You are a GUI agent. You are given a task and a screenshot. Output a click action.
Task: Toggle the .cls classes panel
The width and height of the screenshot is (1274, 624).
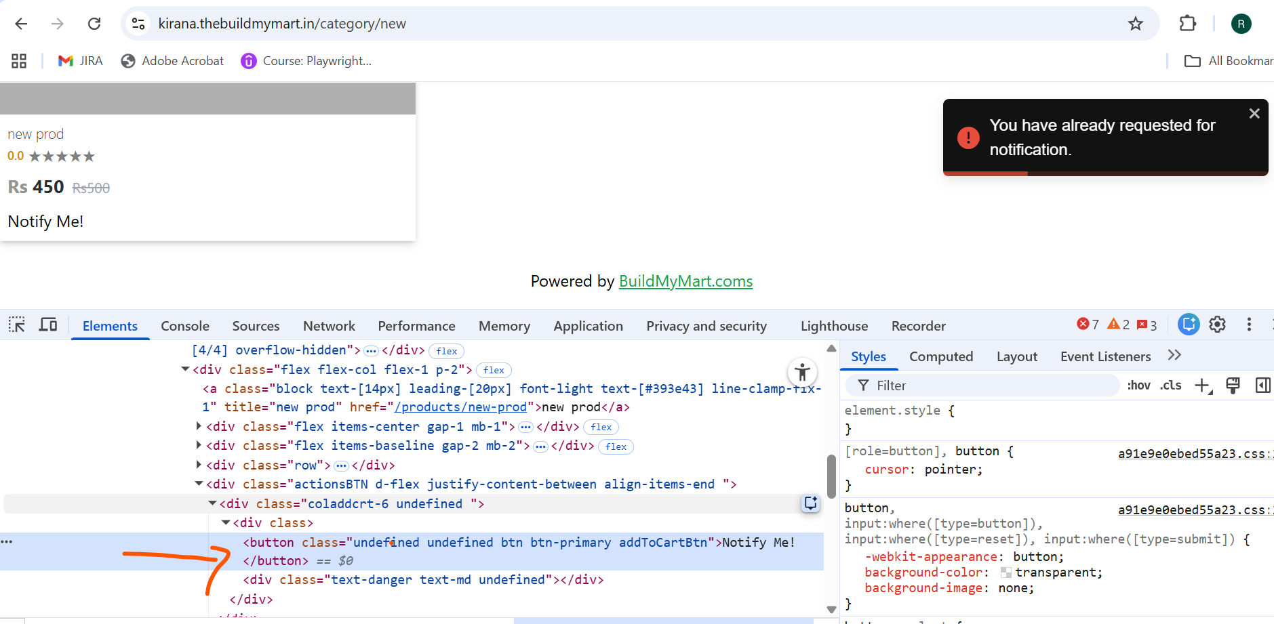(1170, 386)
